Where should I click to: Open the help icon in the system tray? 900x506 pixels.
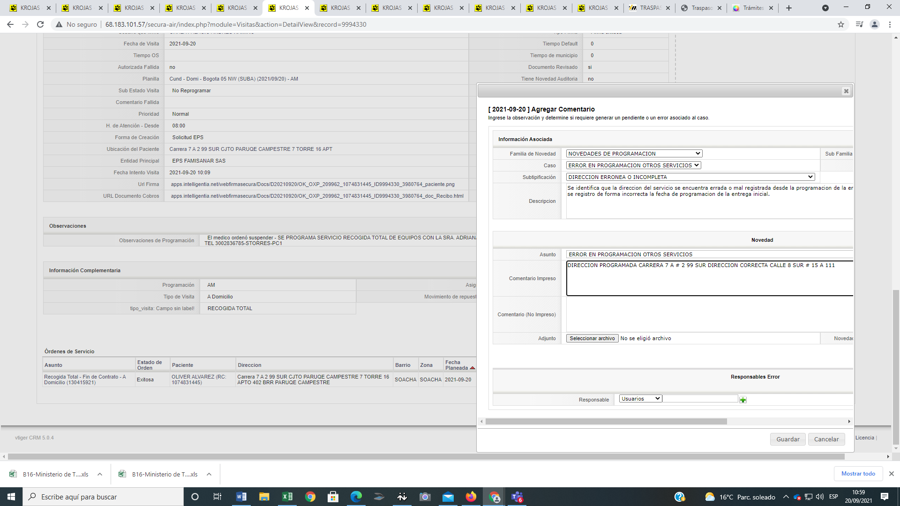pos(680,497)
